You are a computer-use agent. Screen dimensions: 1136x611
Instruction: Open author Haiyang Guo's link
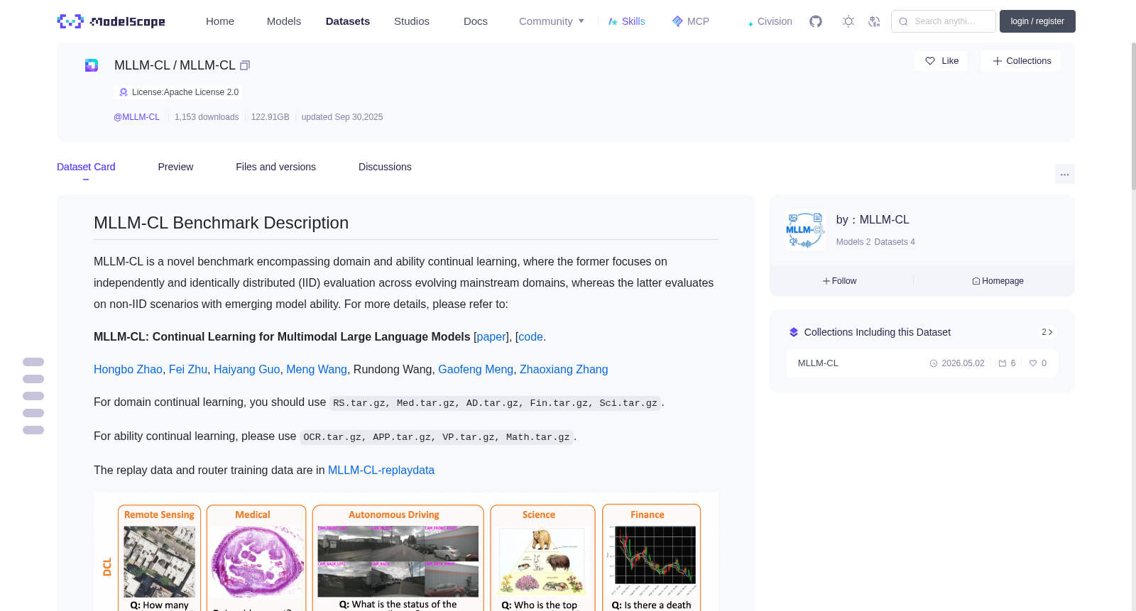246,370
